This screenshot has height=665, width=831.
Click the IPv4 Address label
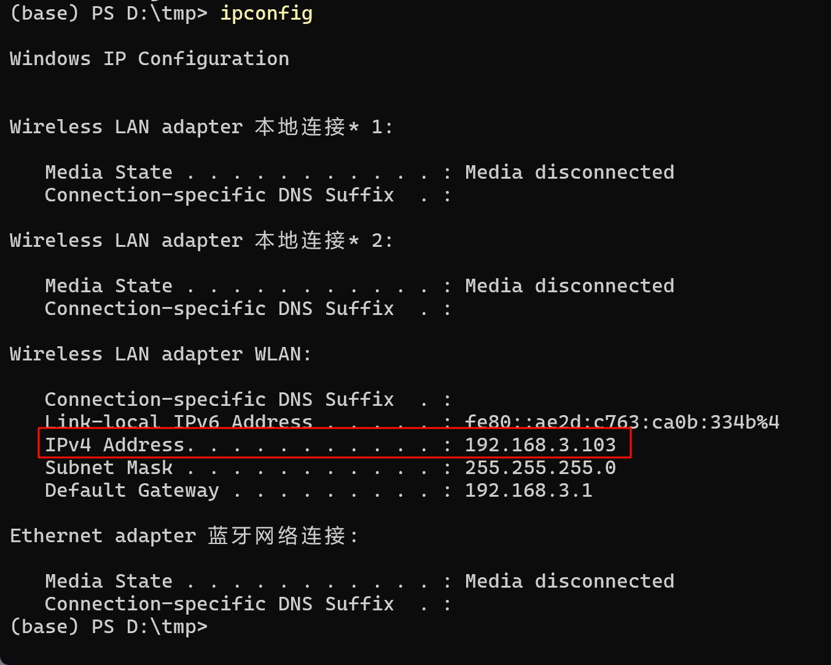click(114, 445)
